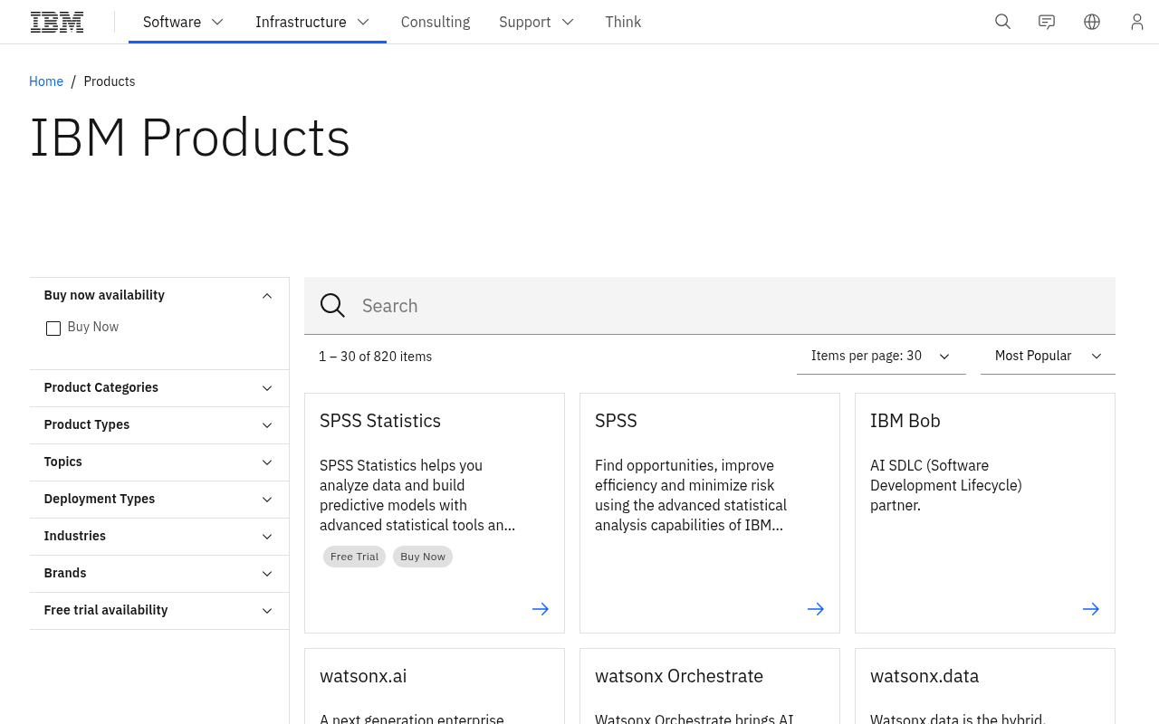1159x724 pixels.
Task: Expand the Brands filter
Action: pyautogui.click(x=159, y=573)
